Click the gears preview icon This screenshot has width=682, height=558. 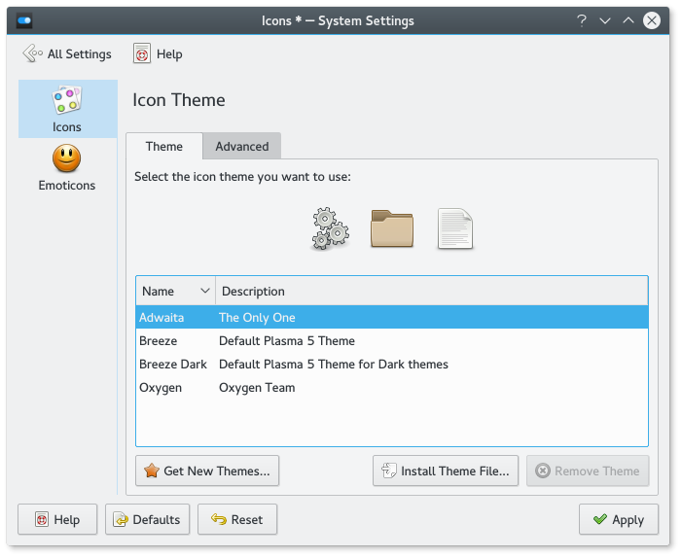[330, 228]
